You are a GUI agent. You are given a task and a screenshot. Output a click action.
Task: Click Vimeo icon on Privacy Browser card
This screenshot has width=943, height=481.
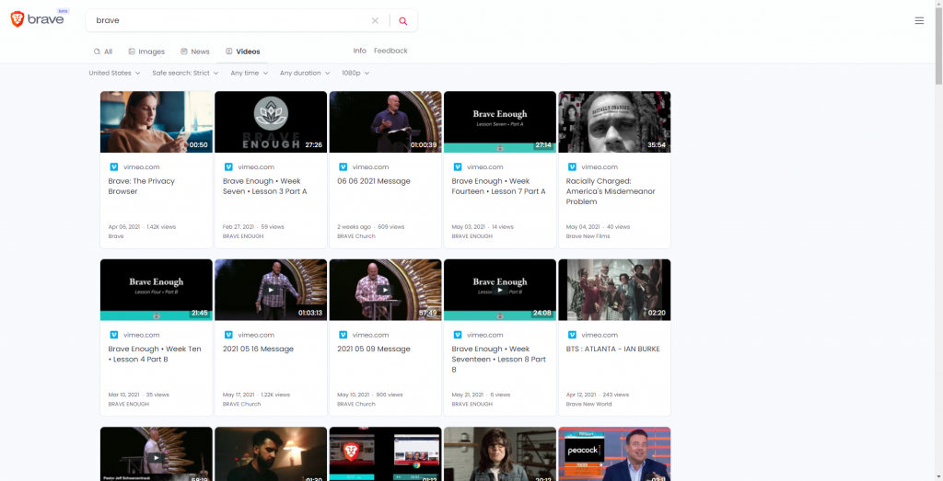click(x=114, y=167)
